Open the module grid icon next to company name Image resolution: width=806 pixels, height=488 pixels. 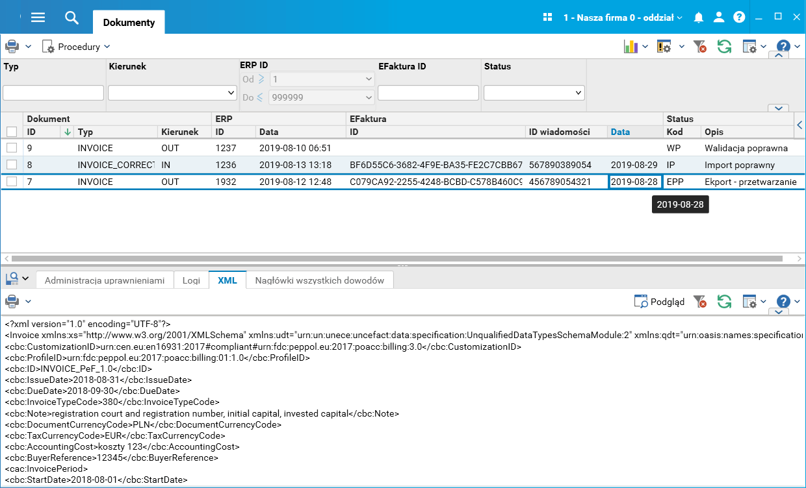click(x=547, y=18)
